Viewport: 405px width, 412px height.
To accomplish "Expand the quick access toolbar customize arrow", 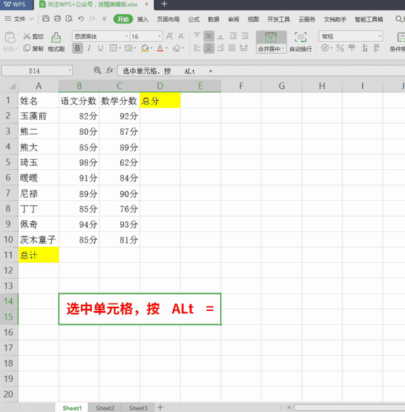I will (x=105, y=19).
